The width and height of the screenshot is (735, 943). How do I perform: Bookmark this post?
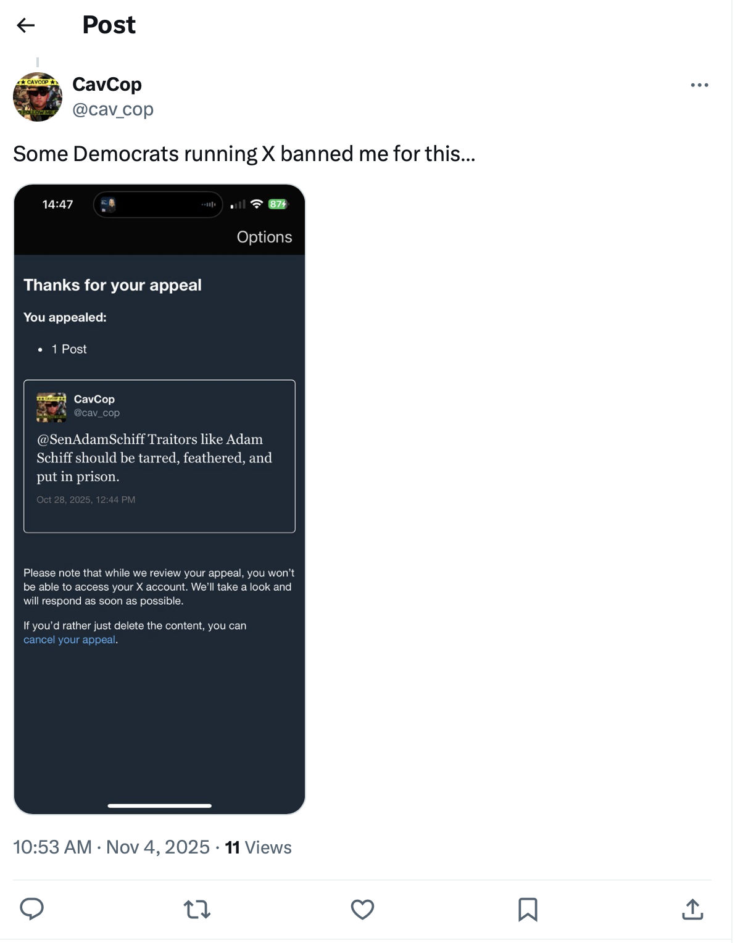pos(528,909)
